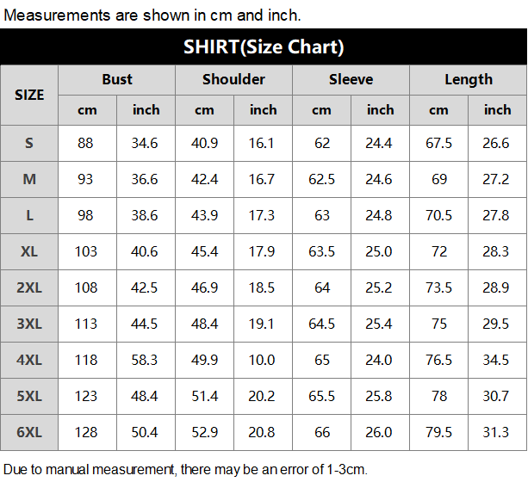Click the 5XL bust value 123
The width and height of the screenshot is (528, 488).
[86, 396]
